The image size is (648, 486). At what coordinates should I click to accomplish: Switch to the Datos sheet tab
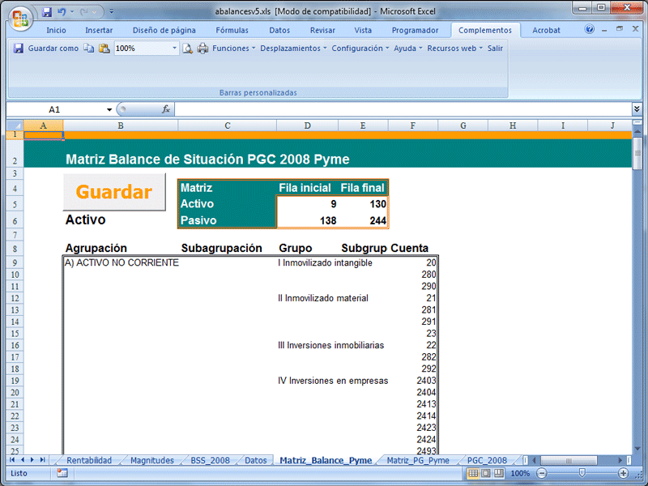point(255,460)
